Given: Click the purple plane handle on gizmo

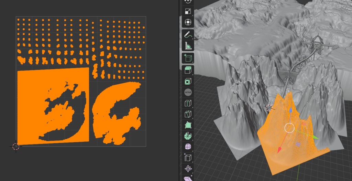Looking at the screenshot, I should 298,144.
